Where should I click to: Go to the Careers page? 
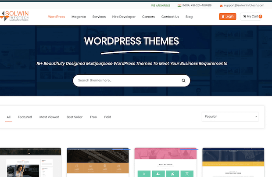[148, 17]
